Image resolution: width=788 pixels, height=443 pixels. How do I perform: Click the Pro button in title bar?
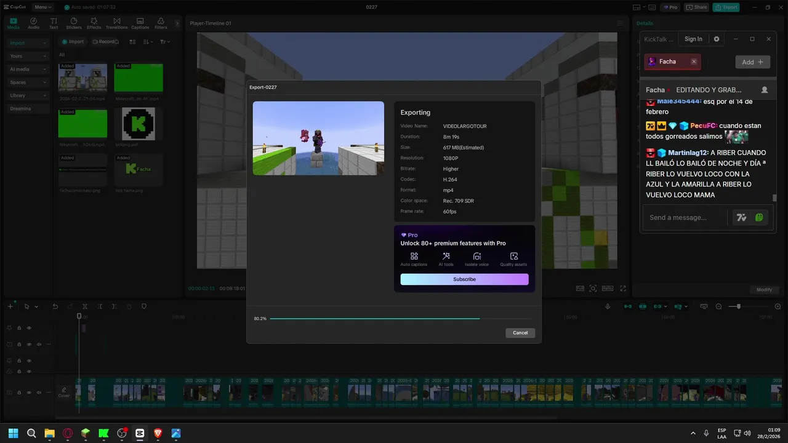click(x=670, y=7)
